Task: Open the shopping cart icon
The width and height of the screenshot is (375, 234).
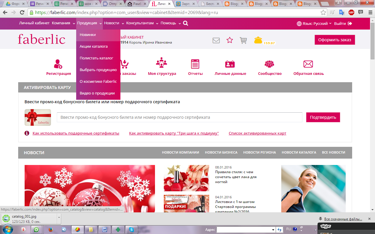Action: (243, 40)
